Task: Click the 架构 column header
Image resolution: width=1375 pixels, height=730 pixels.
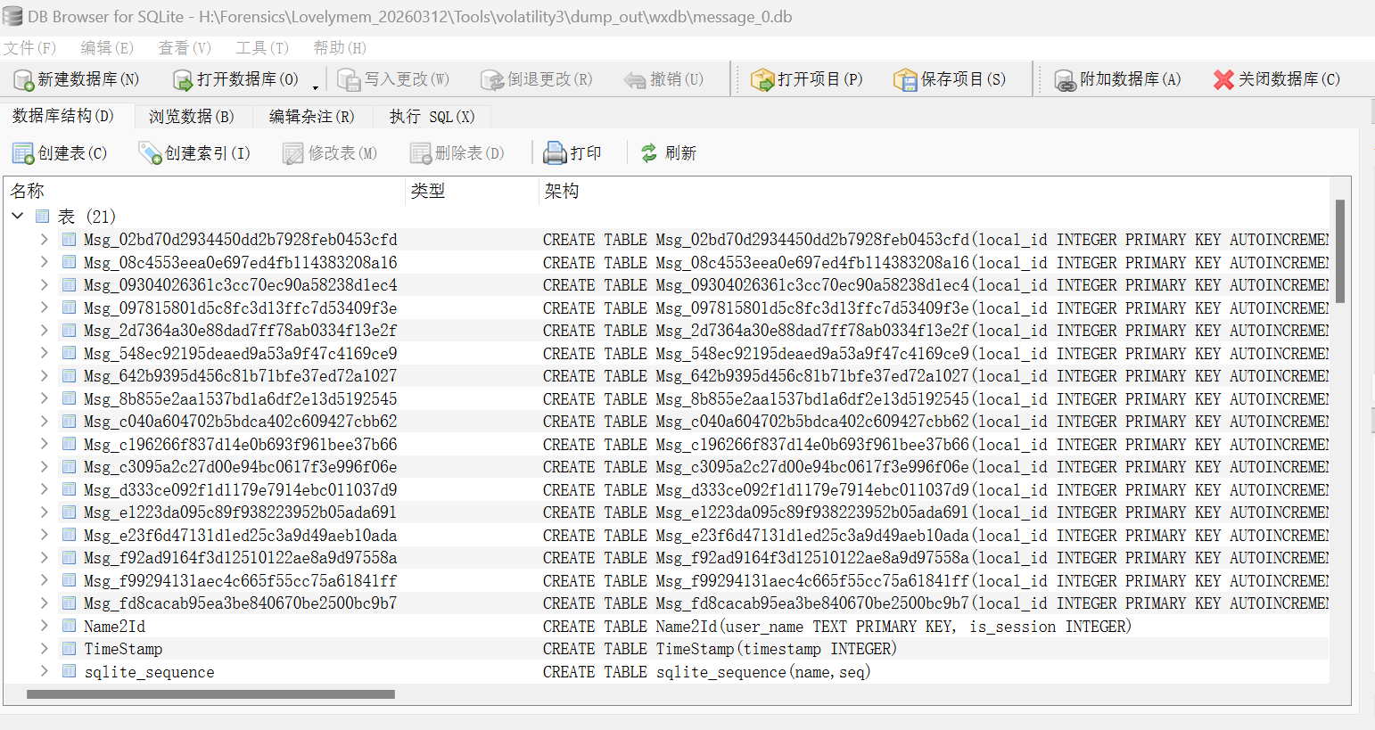Action: pos(935,191)
